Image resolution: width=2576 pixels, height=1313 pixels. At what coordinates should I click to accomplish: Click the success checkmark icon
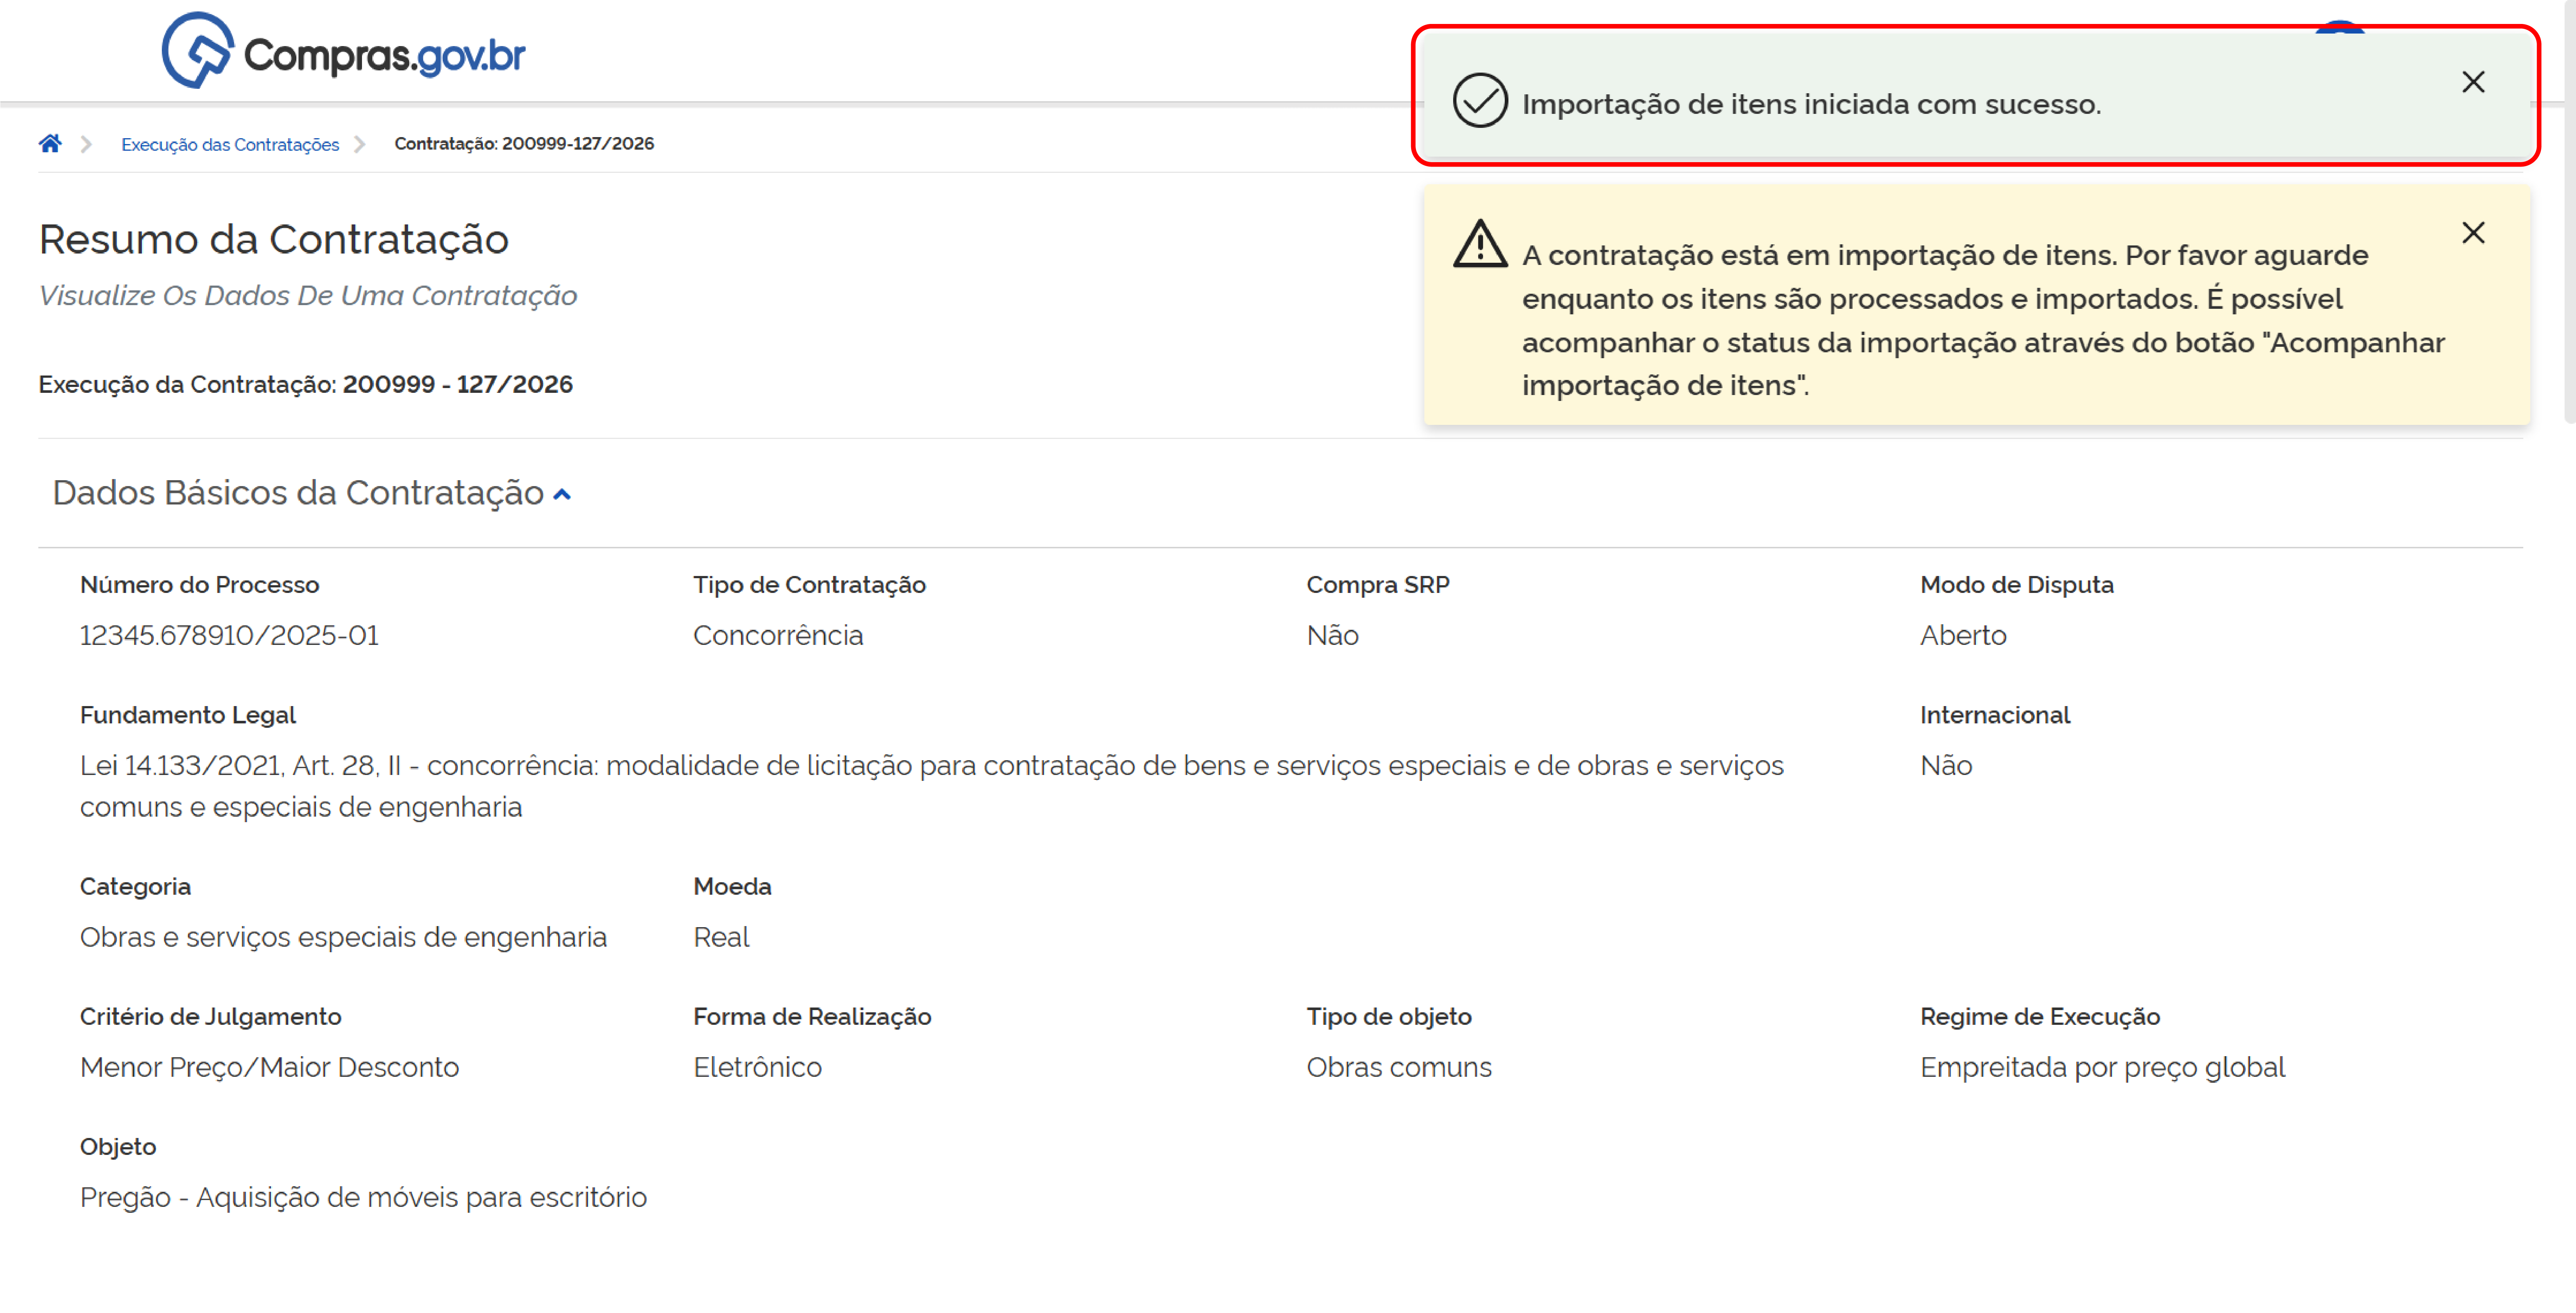[1480, 100]
